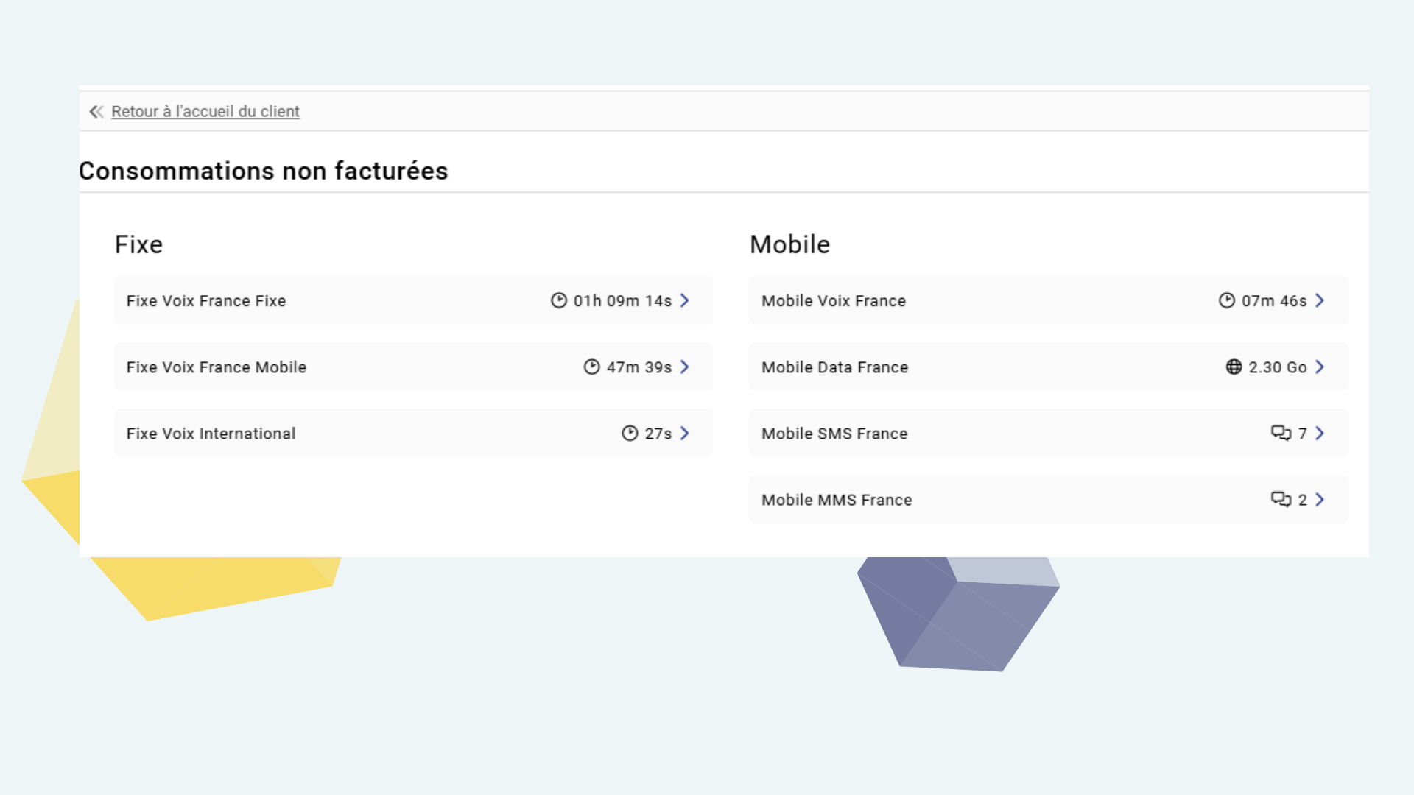Click the Mobile section heading
This screenshot has width=1414, height=795.
(789, 244)
